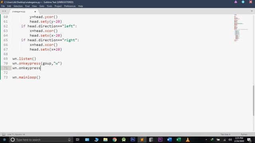The height and width of the screenshot is (143, 255).
Task: Open the Help menu
Action: coord(80,6)
